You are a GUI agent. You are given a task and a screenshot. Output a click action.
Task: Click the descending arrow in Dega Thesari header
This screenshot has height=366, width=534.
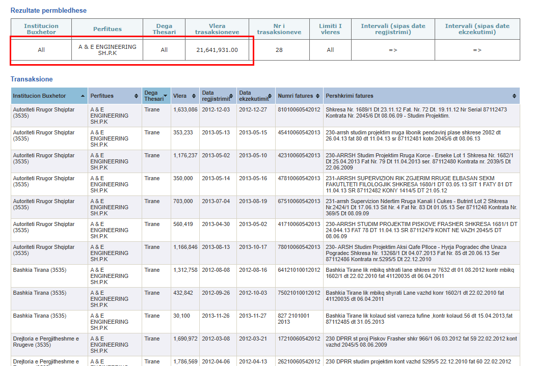click(x=166, y=96)
